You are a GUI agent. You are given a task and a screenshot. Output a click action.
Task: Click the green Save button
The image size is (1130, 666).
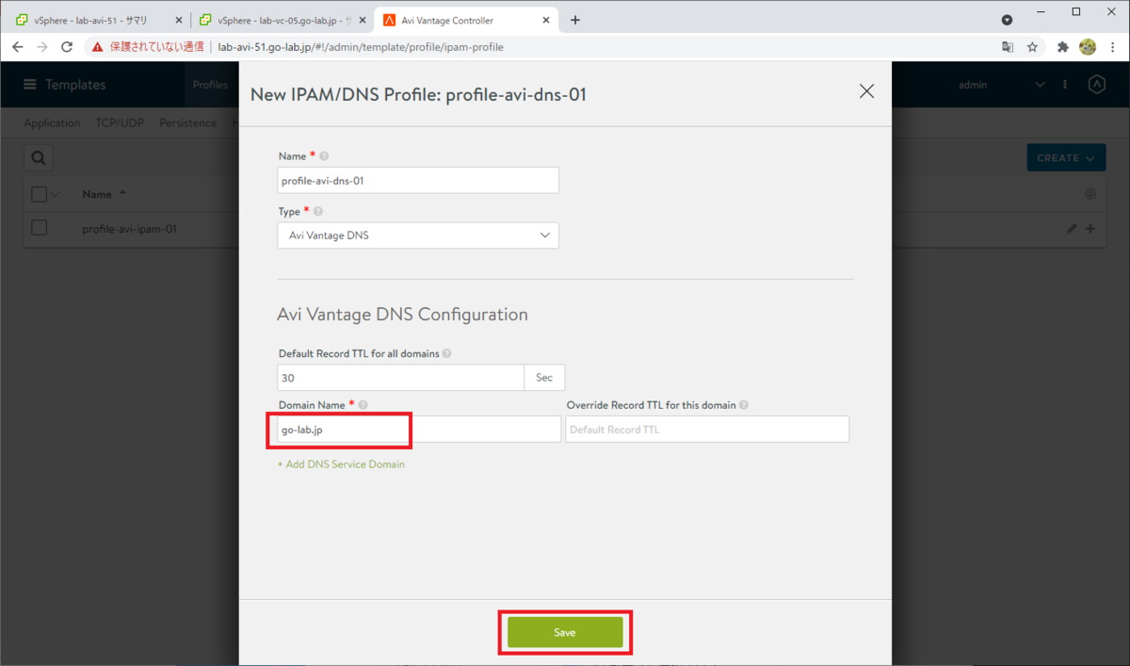click(x=565, y=632)
